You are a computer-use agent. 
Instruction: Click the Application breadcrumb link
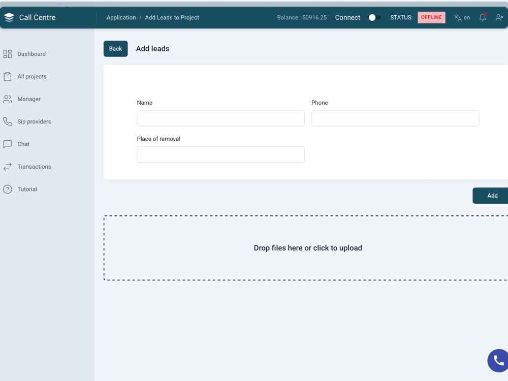[121, 17]
